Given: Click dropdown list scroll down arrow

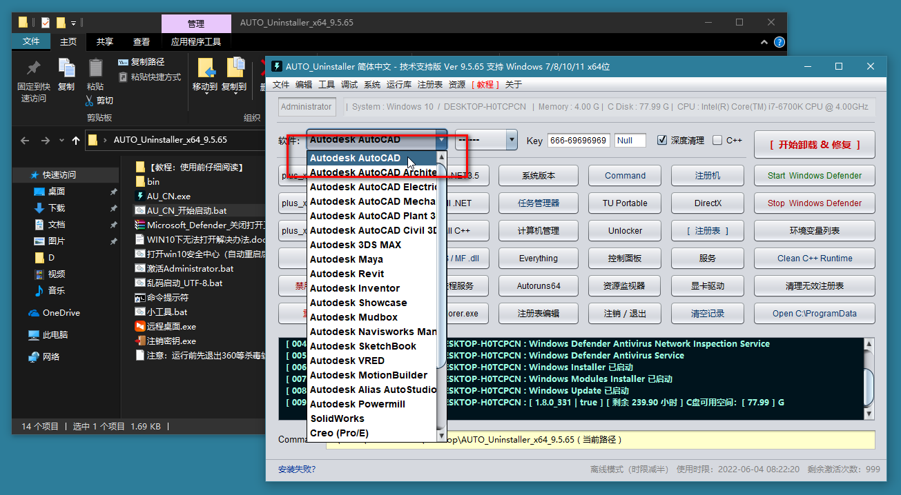Looking at the screenshot, I should click(x=442, y=436).
